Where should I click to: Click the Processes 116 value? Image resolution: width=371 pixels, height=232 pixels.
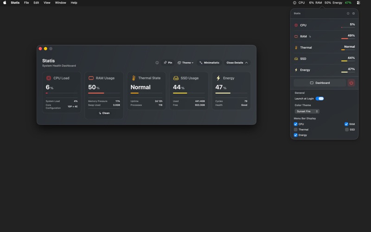pyautogui.click(x=160, y=105)
